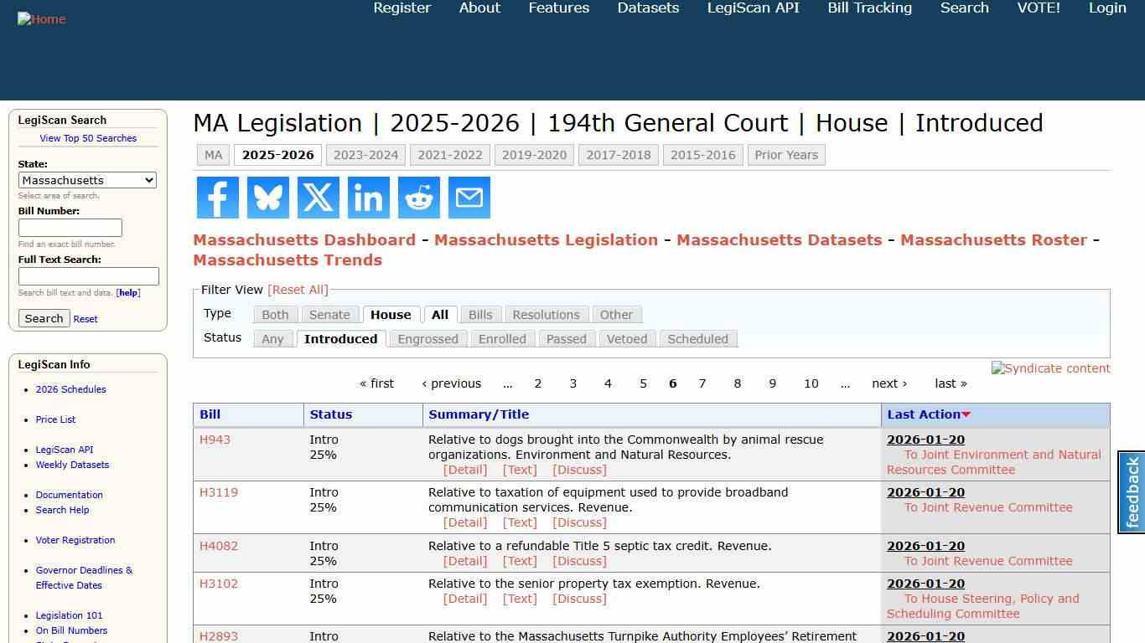Post the page to X
Screen dimensions: 1145x643
pos(318,198)
